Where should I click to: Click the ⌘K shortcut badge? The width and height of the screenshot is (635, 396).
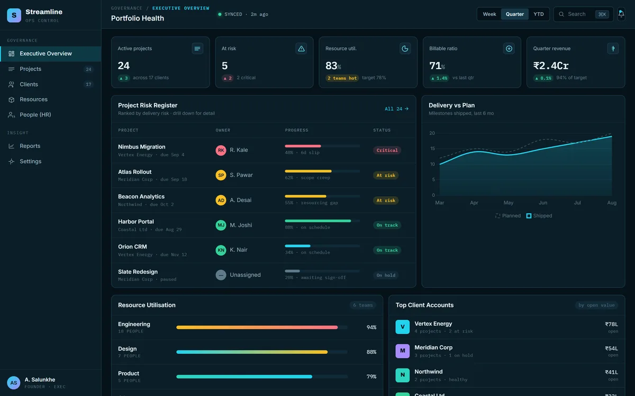(602, 14)
